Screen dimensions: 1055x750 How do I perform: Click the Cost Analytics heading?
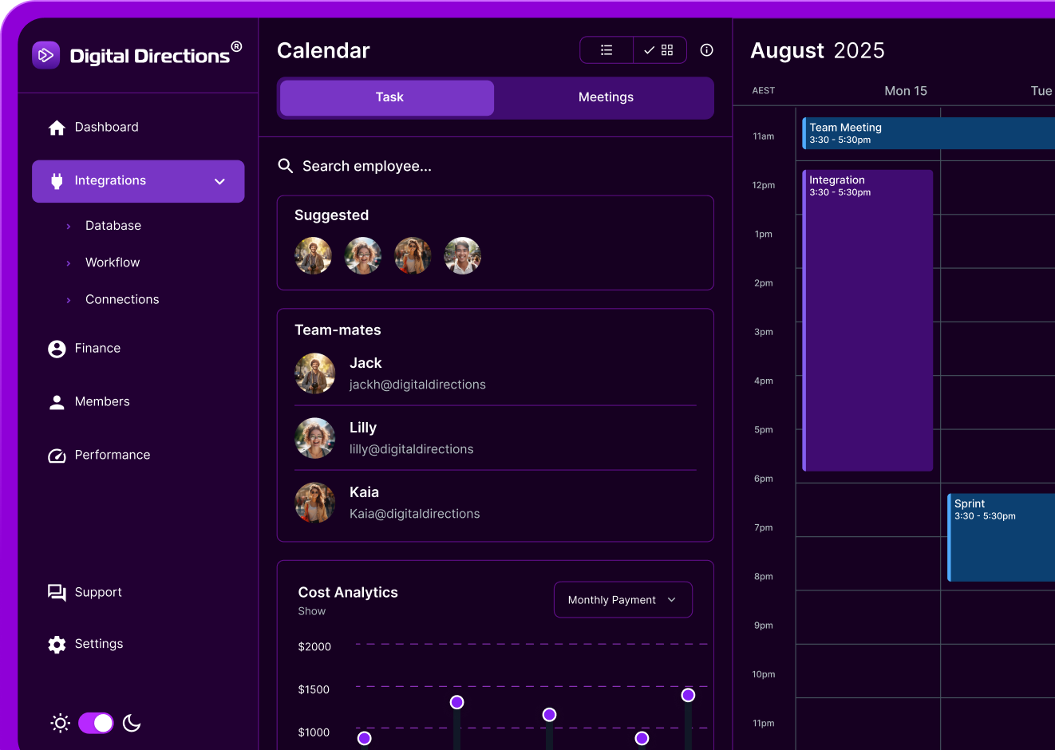coord(348,592)
